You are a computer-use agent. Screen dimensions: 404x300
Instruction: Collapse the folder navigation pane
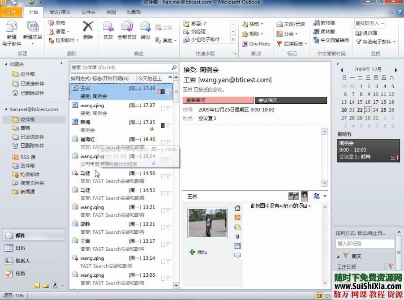point(61,63)
